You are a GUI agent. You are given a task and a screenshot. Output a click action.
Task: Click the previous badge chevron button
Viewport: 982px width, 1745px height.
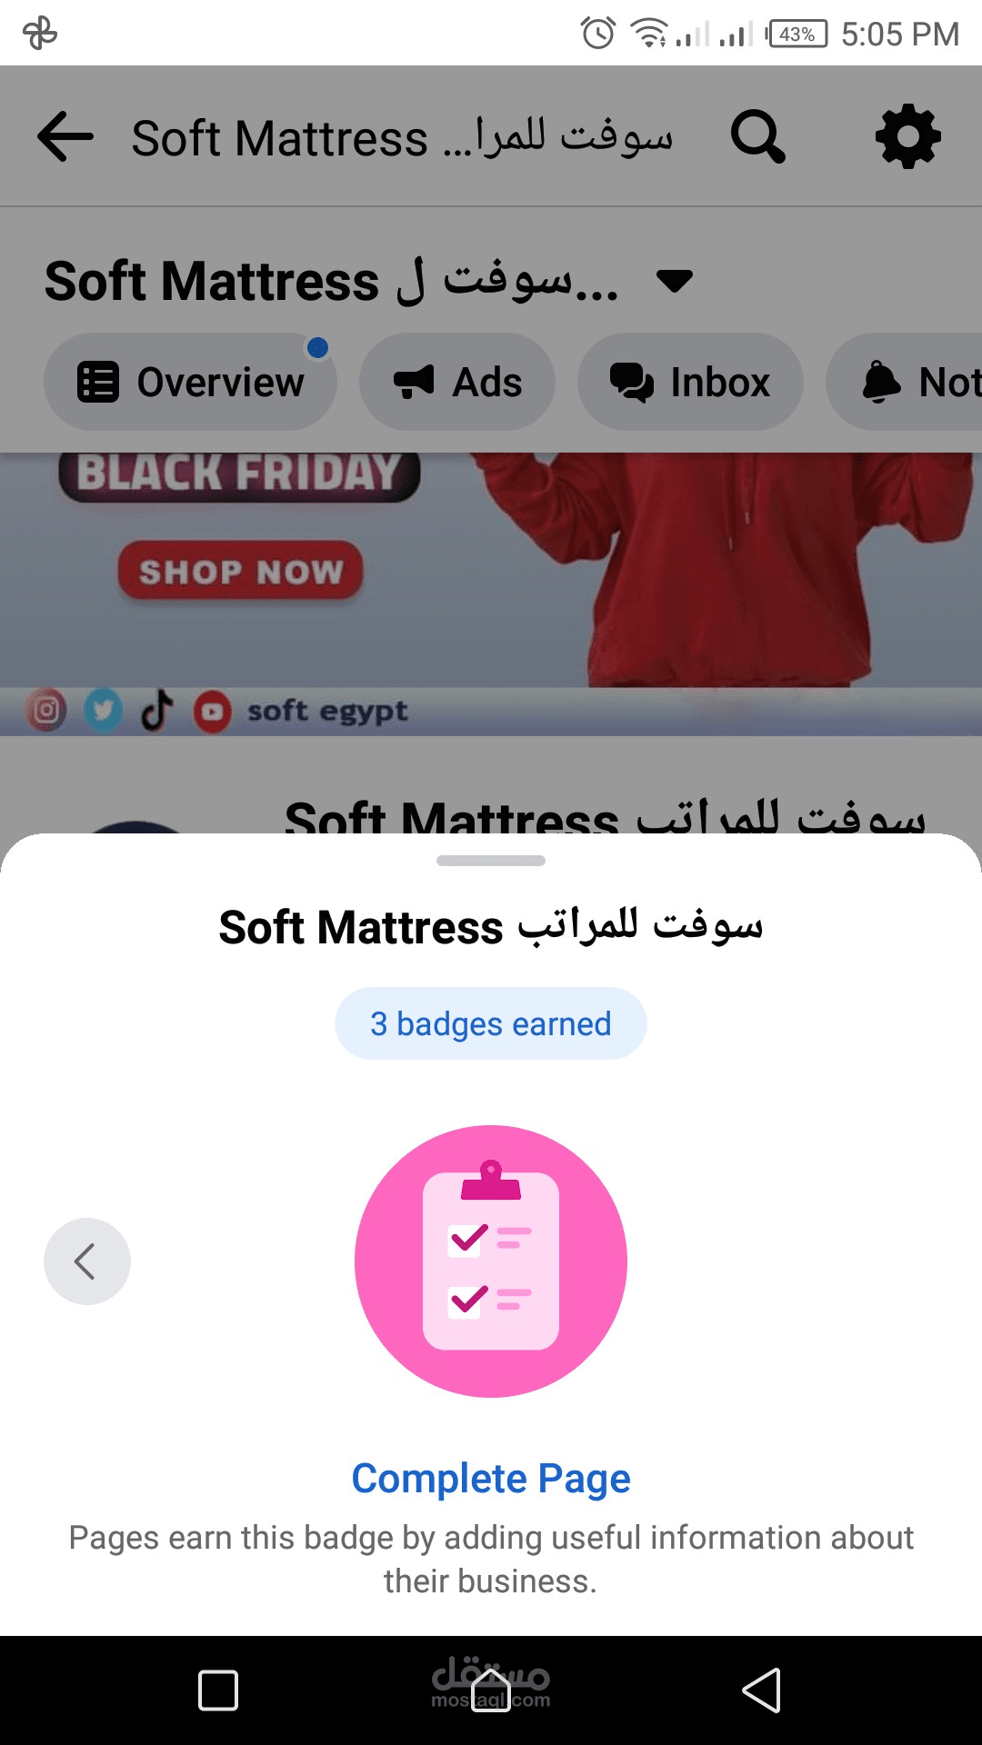pos(87,1261)
